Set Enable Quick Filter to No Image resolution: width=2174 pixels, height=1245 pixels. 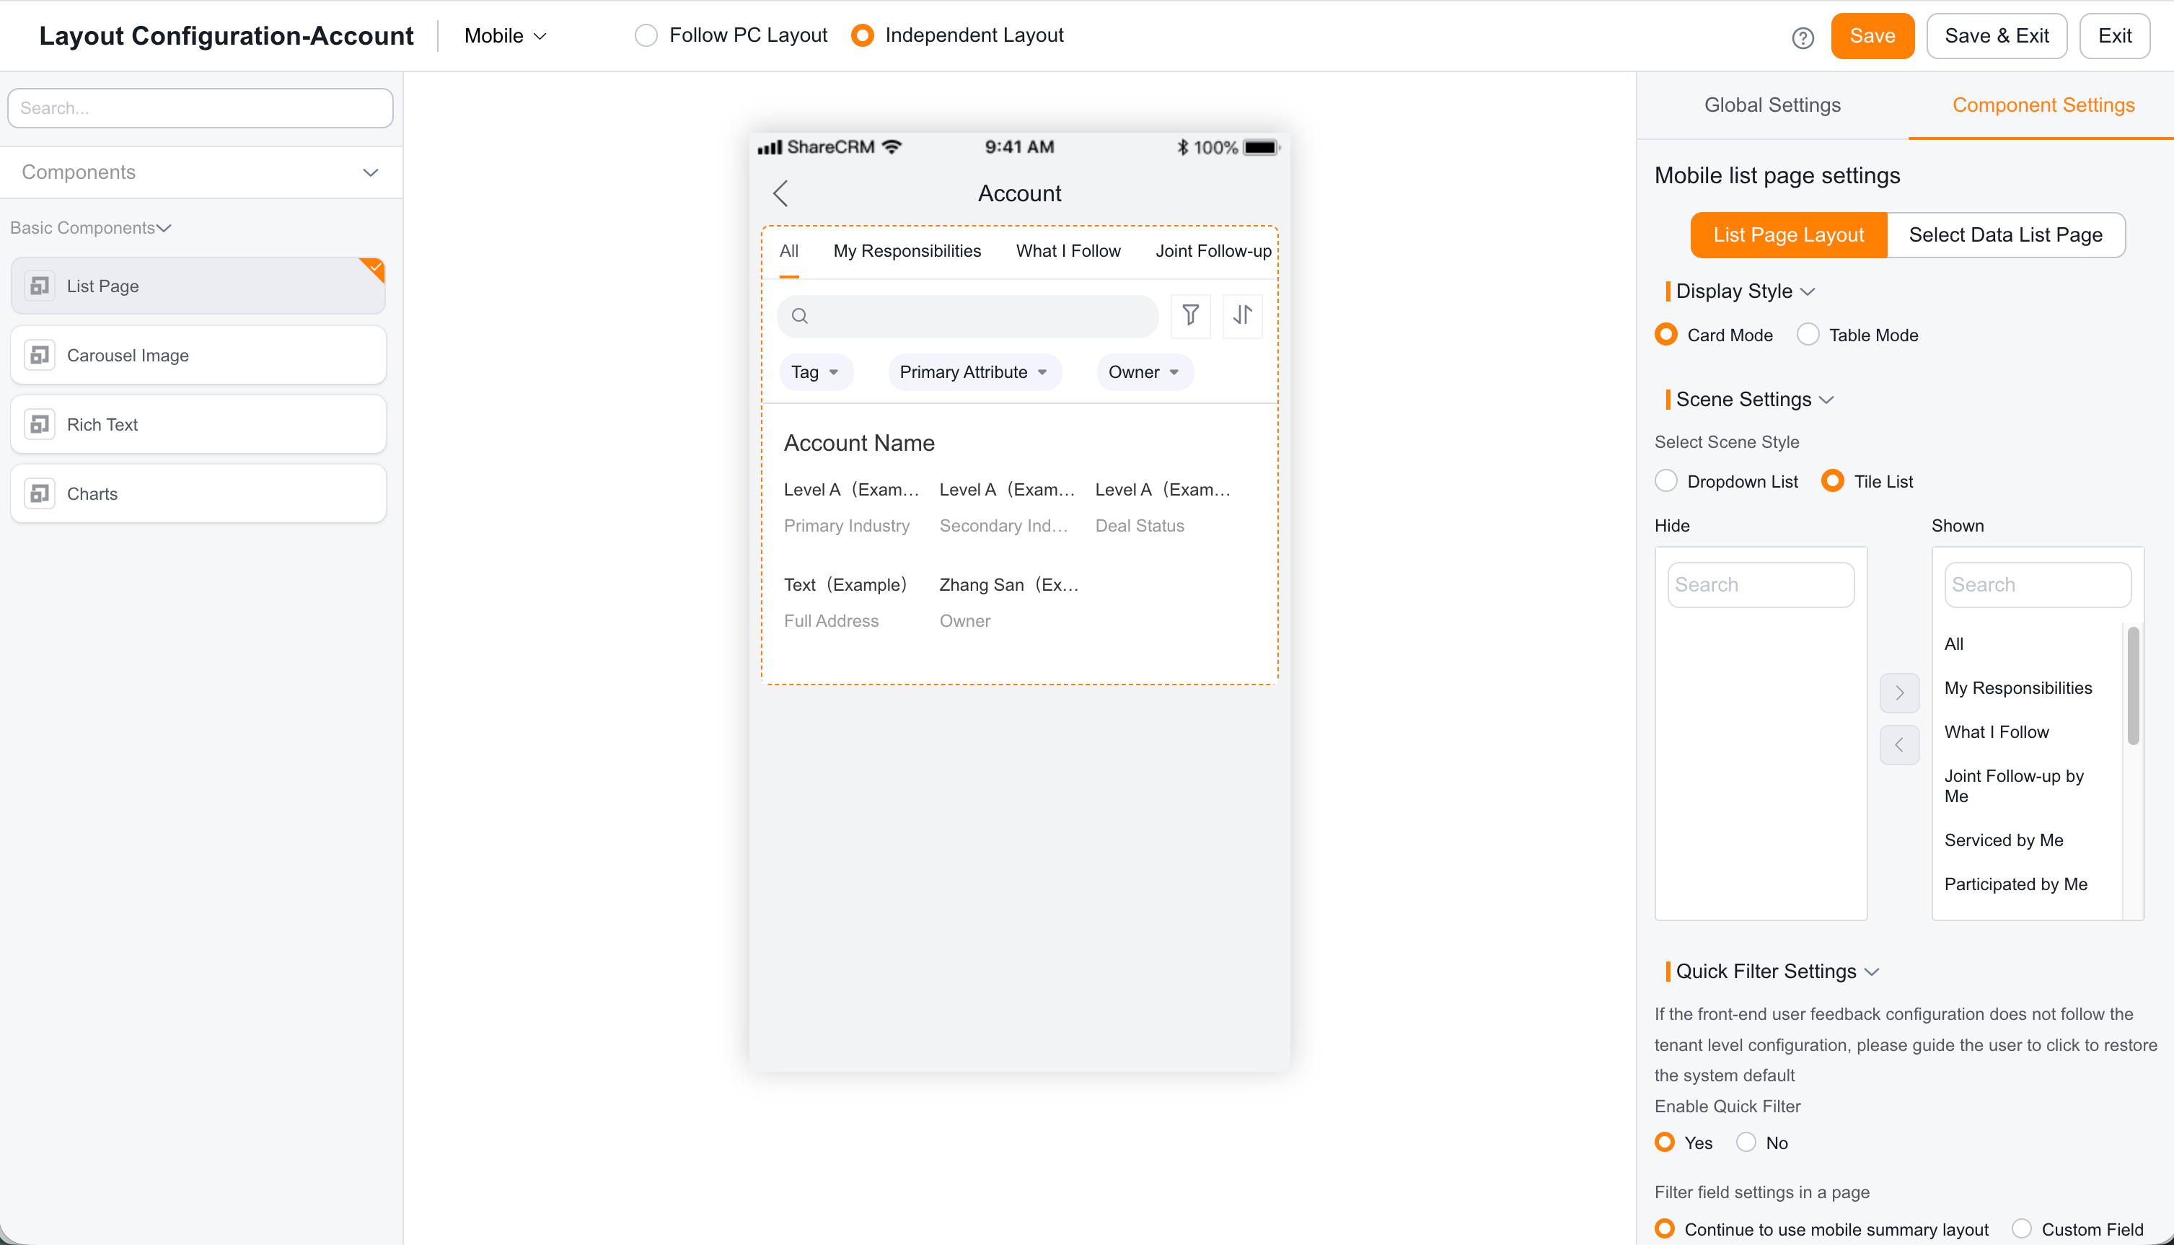pos(1746,1143)
